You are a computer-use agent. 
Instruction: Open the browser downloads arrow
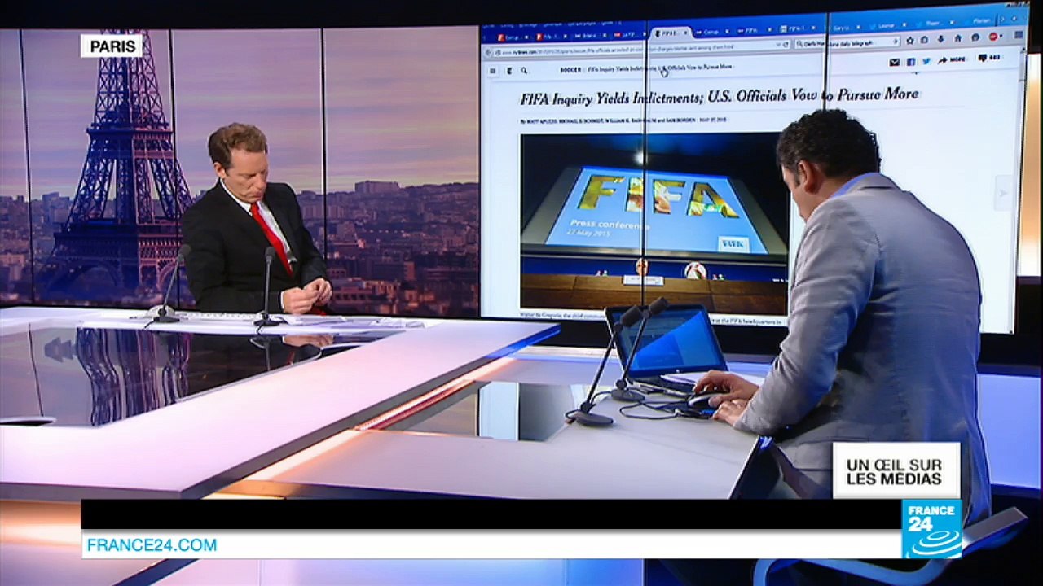pyautogui.click(x=941, y=38)
